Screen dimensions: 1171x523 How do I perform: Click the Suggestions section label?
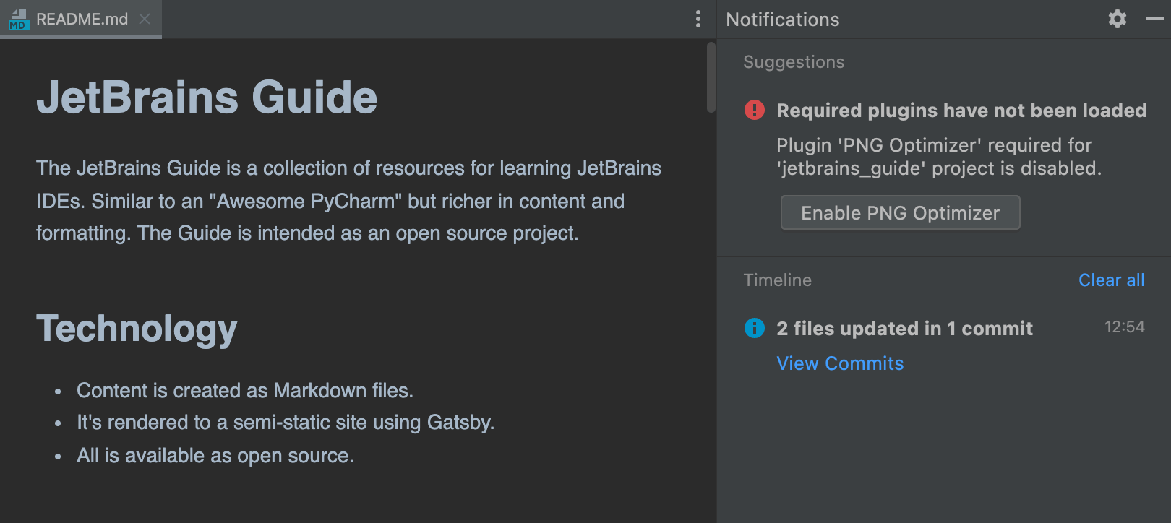tap(794, 62)
